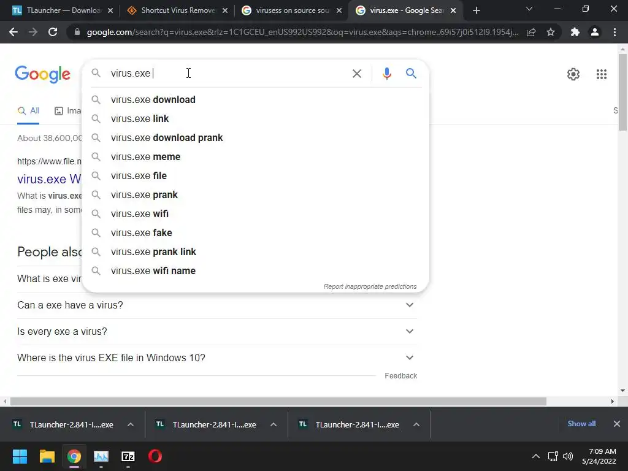The image size is (628, 471).
Task: Launch 7-Zip from the taskbar
Action: (x=128, y=456)
